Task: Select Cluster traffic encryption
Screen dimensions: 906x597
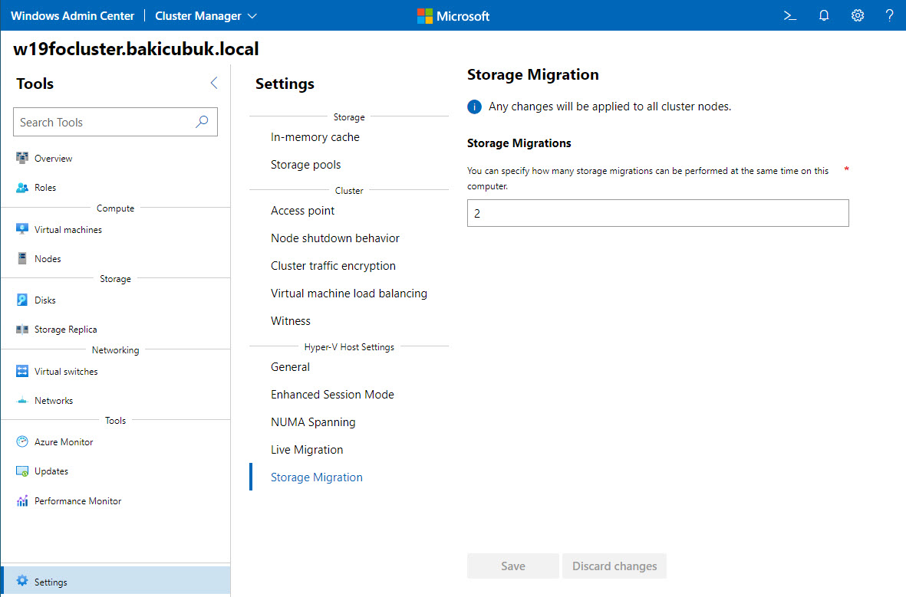Action: (x=333, y=266)
